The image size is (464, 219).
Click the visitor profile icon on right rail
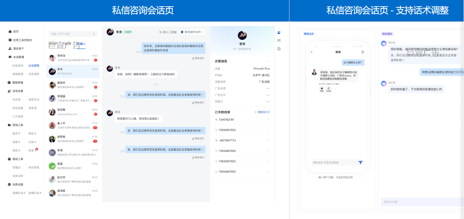click(x=279, y=32)
